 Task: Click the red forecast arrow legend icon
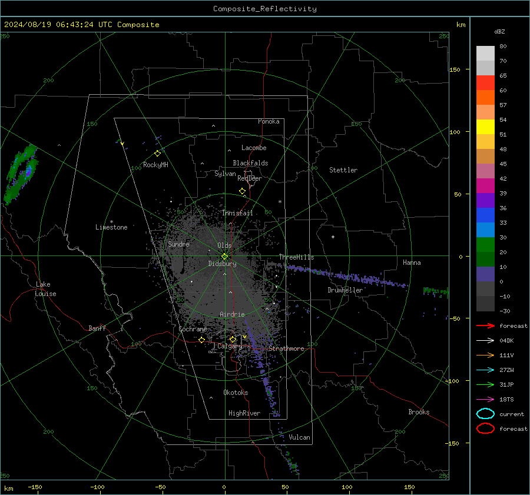[485, 325]
